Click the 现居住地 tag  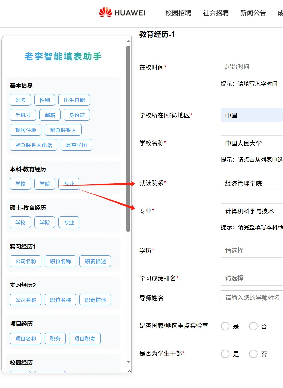pos(26,130)
